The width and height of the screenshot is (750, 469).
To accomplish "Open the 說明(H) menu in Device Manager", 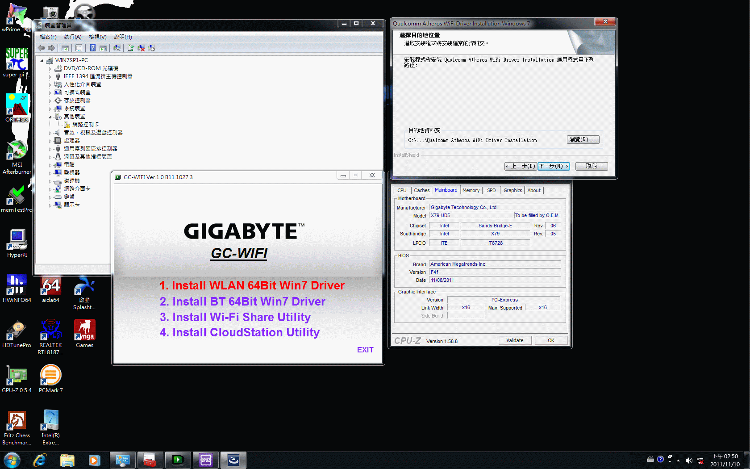I will 123,37.
